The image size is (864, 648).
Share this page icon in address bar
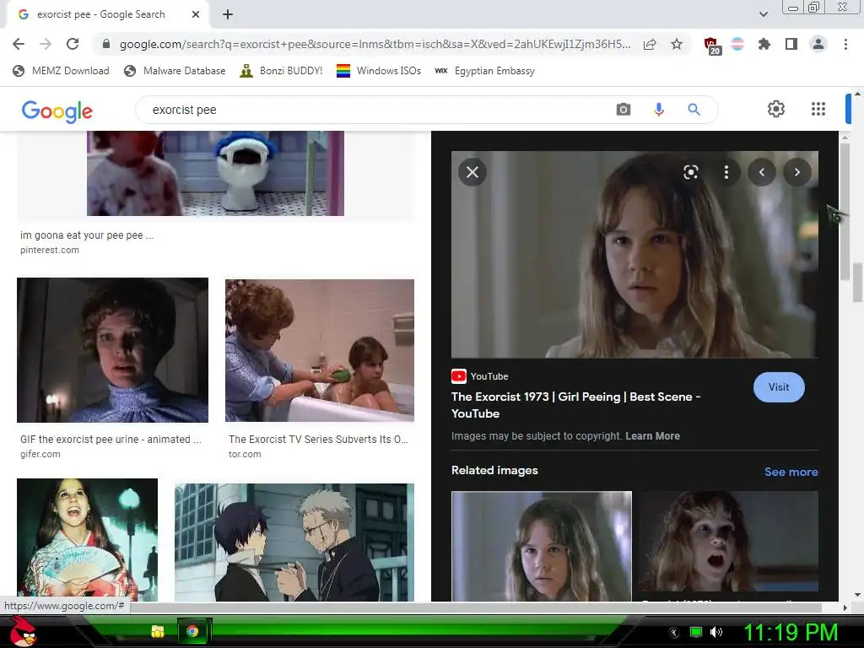point(650,44)
